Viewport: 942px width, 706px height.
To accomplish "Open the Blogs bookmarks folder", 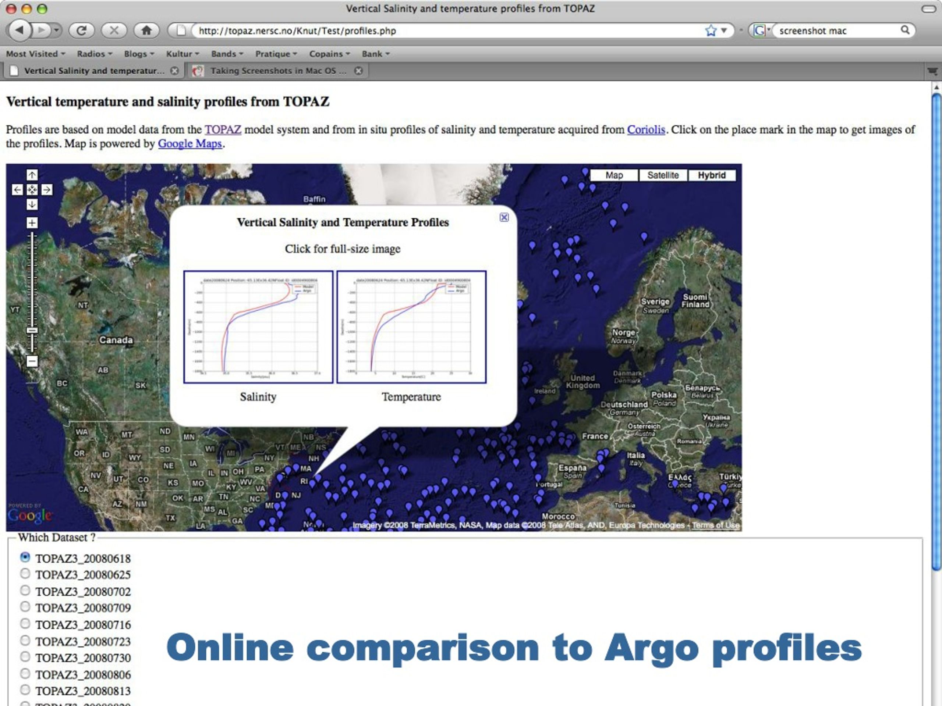I will [x=139, y=54].
